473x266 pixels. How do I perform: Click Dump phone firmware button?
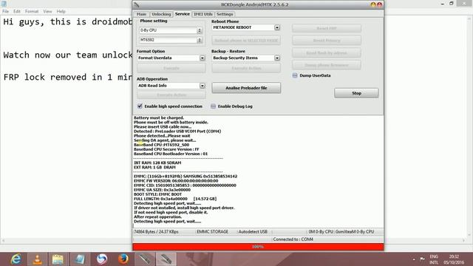327,65
